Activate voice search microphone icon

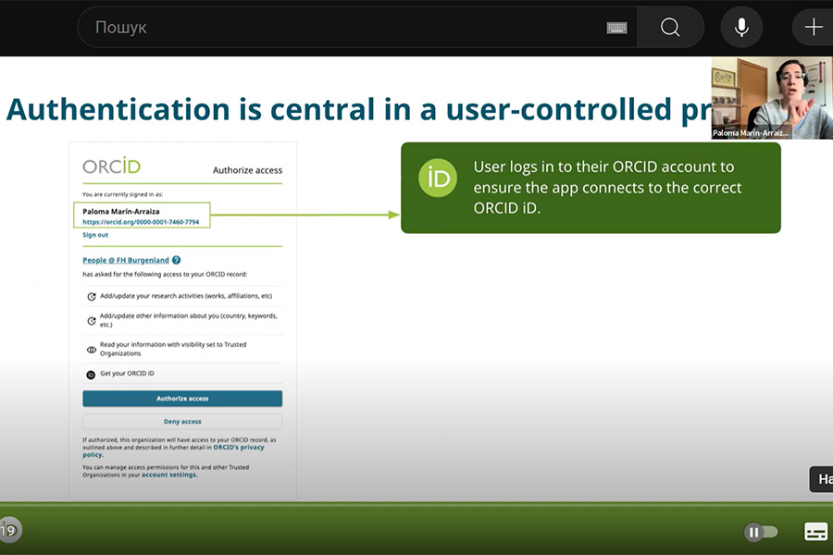tap(741, 27)
